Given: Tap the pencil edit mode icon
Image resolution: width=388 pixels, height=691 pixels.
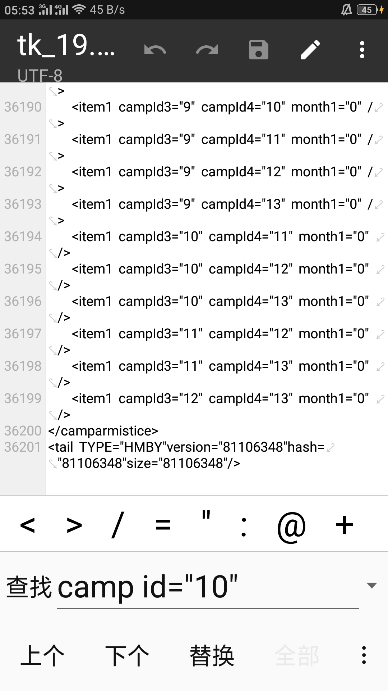Looking at the screenshot, I should coord(310,50).
